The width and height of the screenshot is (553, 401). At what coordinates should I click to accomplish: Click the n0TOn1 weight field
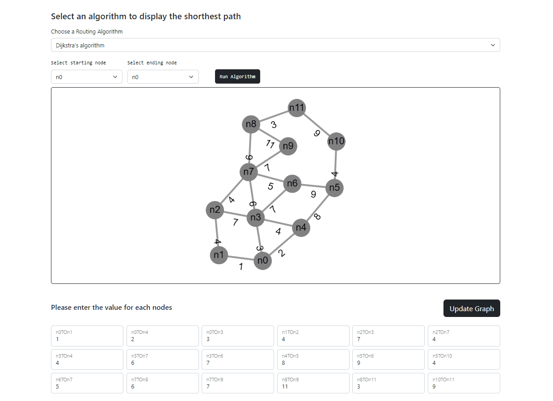87,336
